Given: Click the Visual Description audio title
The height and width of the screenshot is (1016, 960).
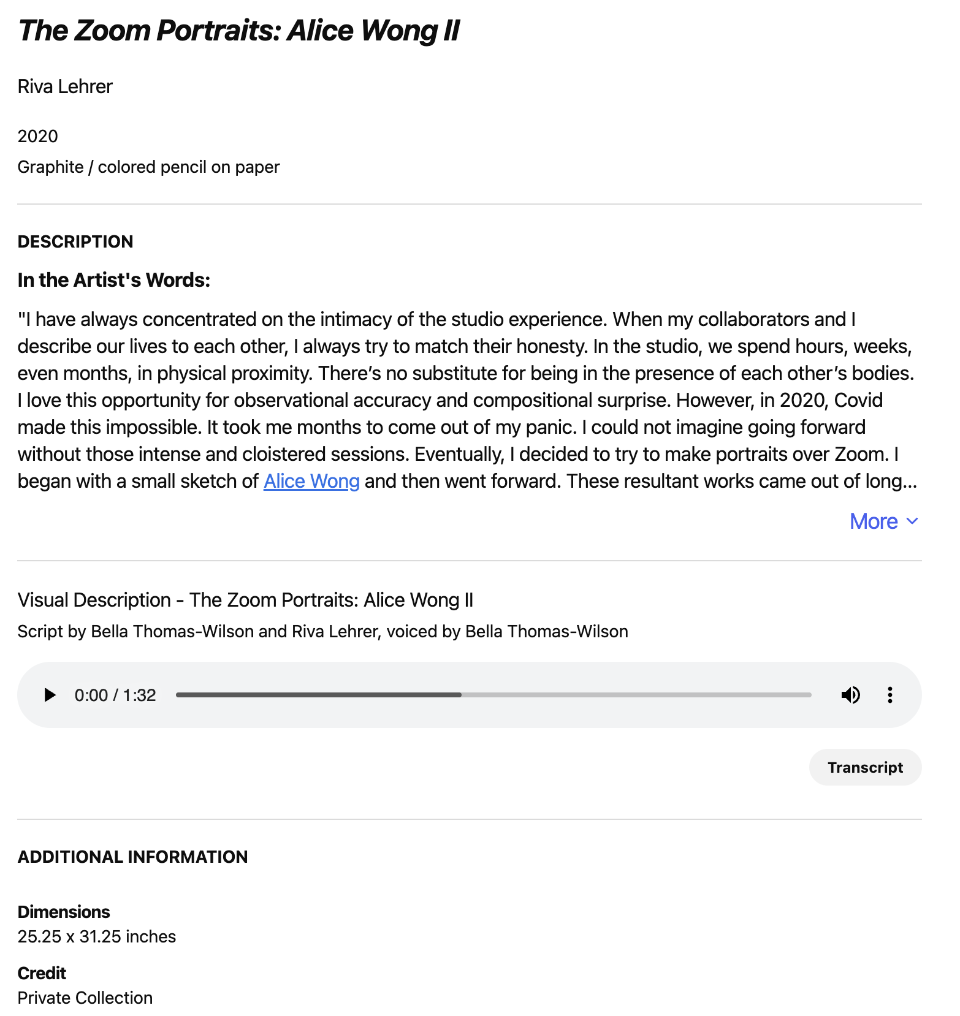Looking at the screenshot, I should point(245,600).
